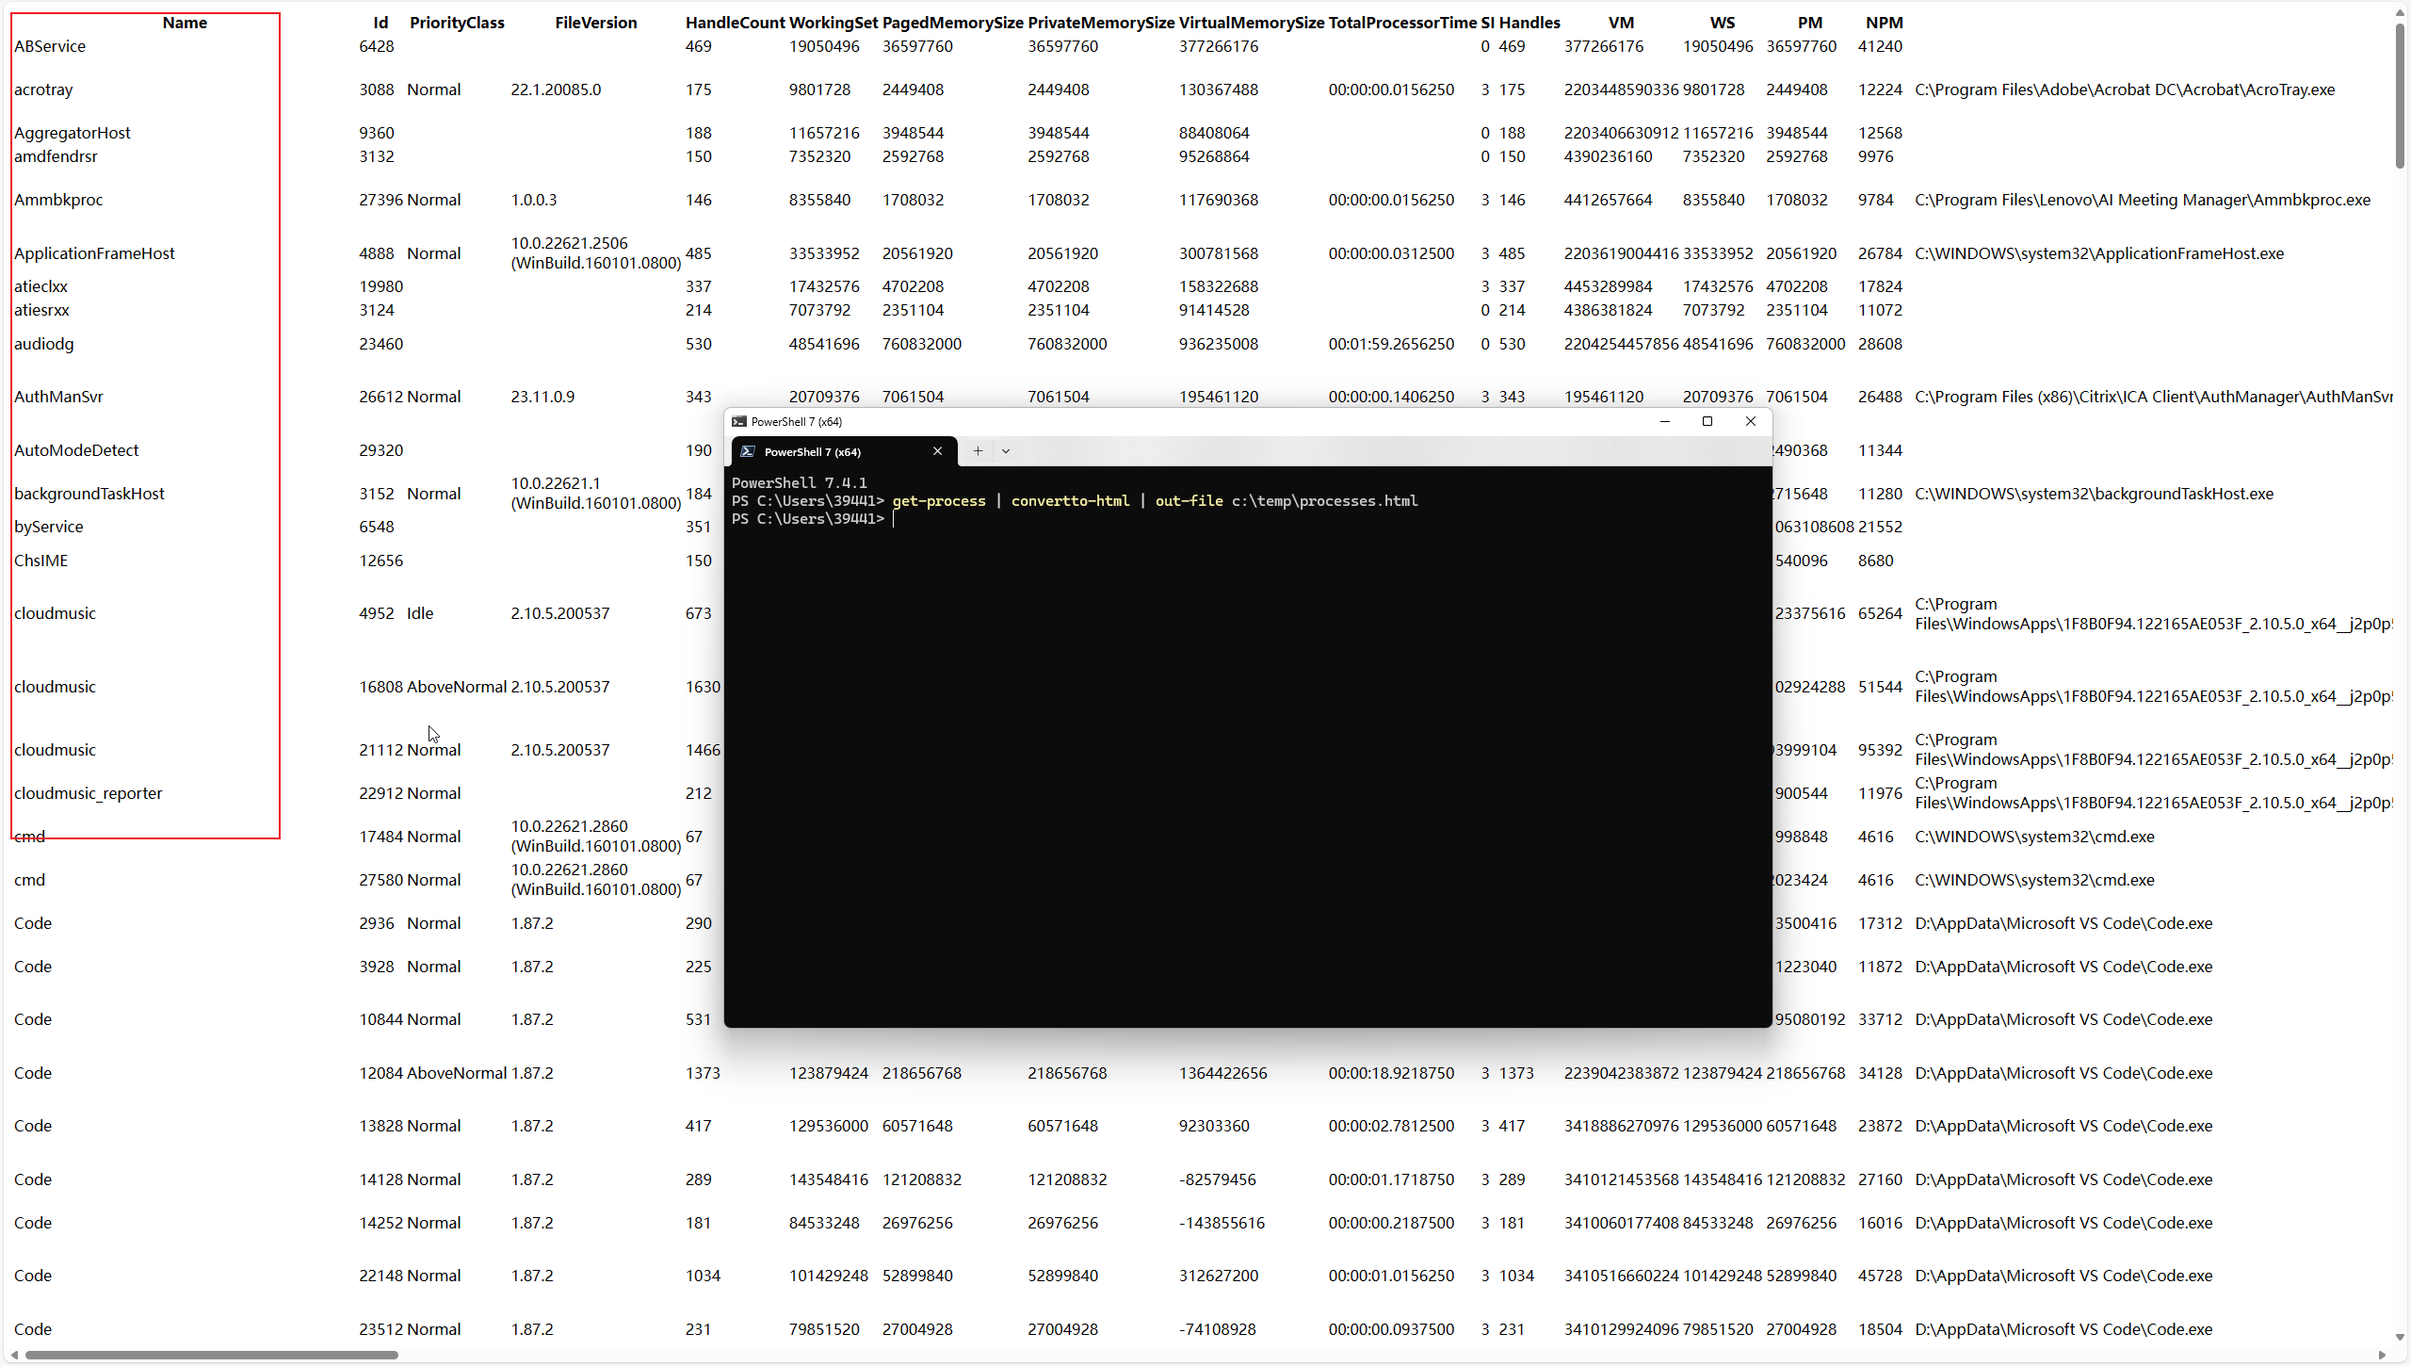
Task: Click the PriorityClass column header
Action: (457, 23)
